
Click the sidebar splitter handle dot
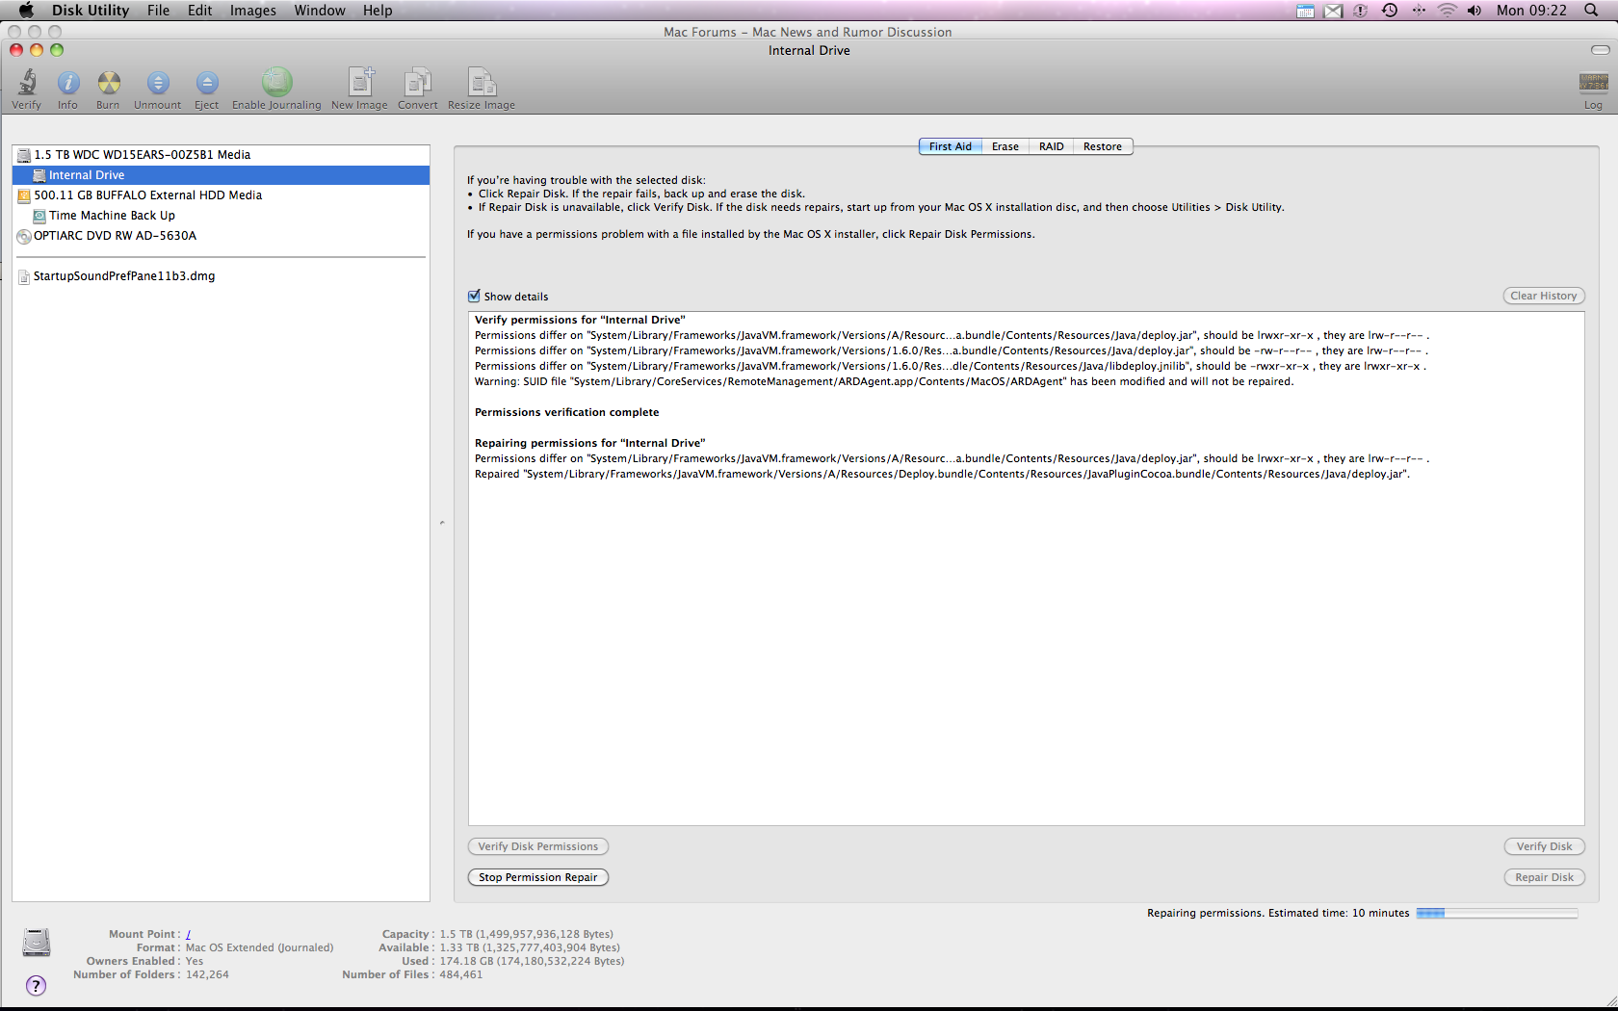(x=442, y=523)
